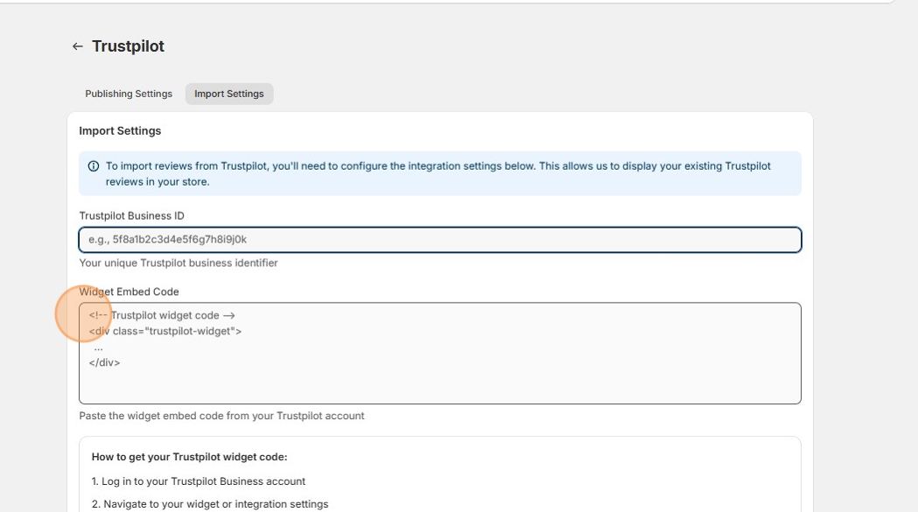The width and height of the screenshot is (918, 512).
Task: Click the info icon in the blue banner
Action: coord(93,166)
